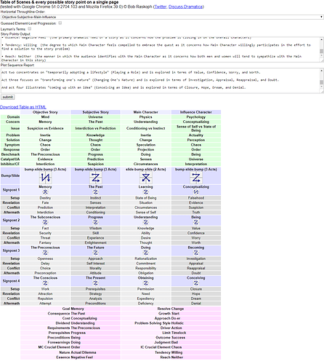Click the Driver Action row
Image resolution: width=324 pixels, height=364 pixels.
click(x=171, y=328)
